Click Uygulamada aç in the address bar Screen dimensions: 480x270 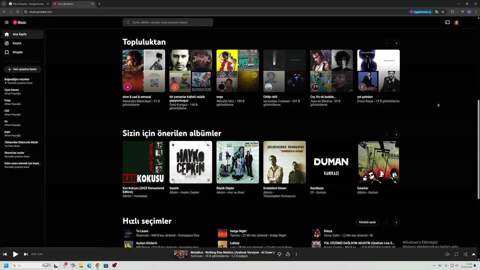420,12
